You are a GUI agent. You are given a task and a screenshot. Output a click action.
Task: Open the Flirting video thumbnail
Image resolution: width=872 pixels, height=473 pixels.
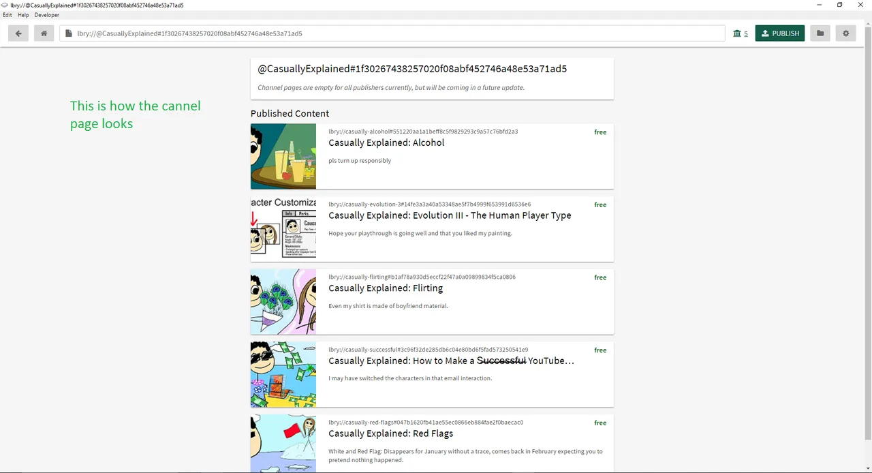pos(283,302)
